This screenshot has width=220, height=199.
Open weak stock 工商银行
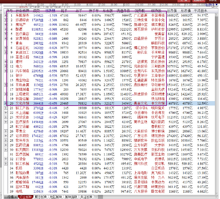tap(158, 76)
